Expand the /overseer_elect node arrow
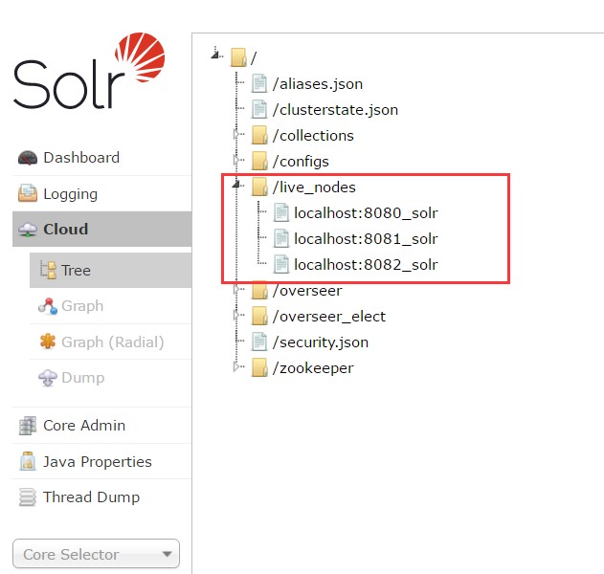604x574 pixels. 236,316
